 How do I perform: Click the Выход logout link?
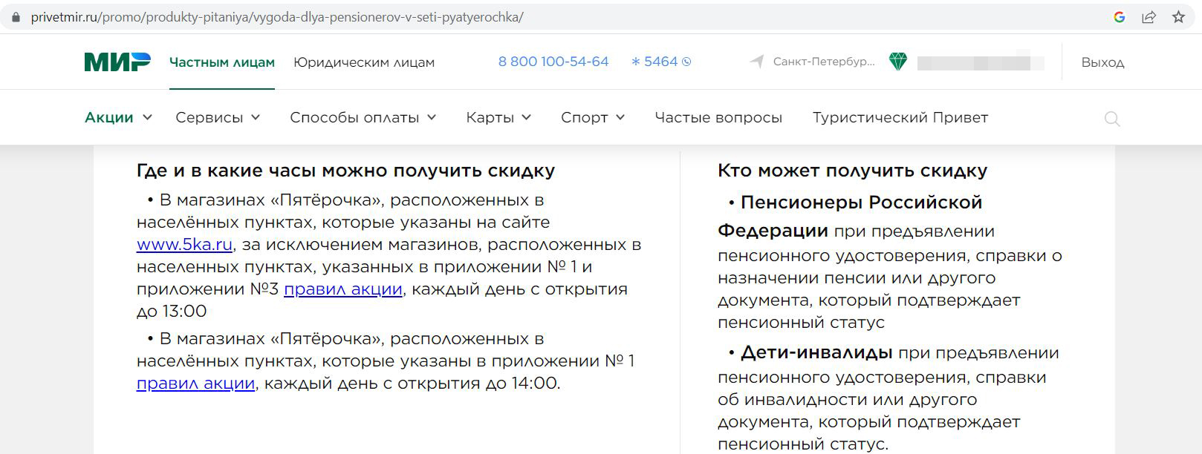[1102, 62]
